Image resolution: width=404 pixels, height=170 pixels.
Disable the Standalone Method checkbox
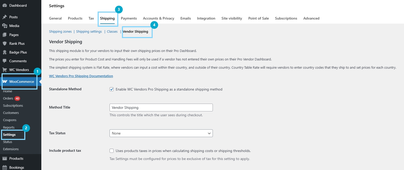(112, 89)
